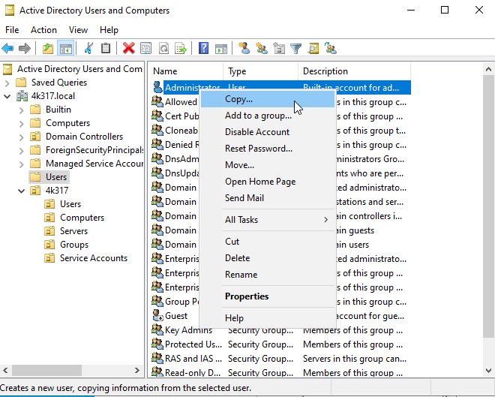This screenshot has height=397, width=495.
Task: Select Disable Account in context menu
Action: [x=256, y=132]
